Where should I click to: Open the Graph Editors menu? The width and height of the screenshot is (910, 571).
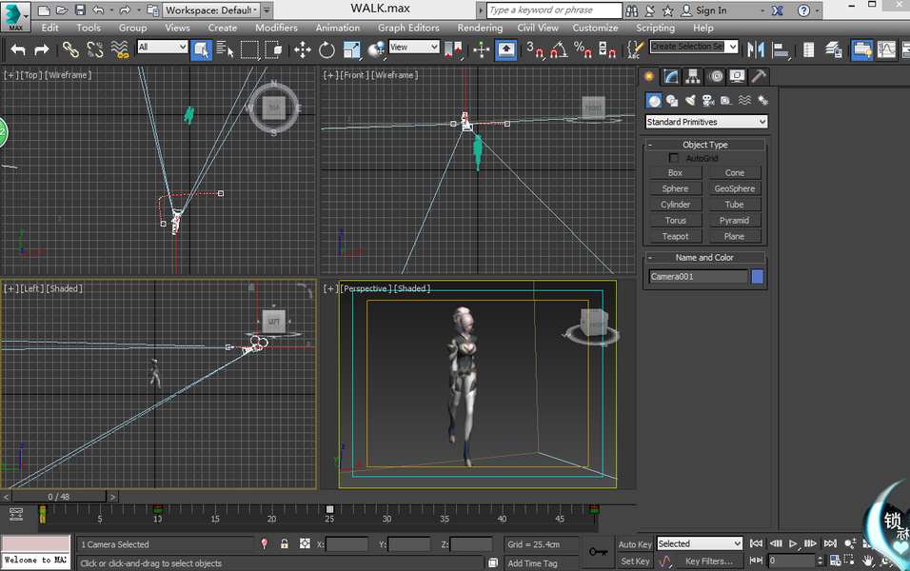408,28
